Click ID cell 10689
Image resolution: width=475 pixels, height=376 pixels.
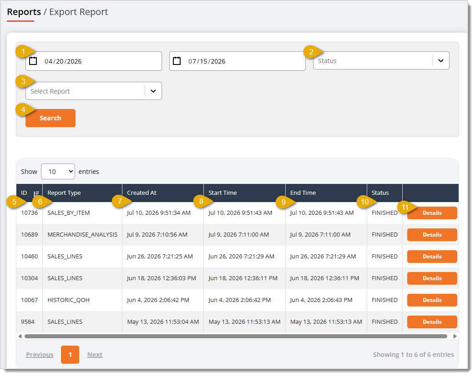click(x=30, y=235)
